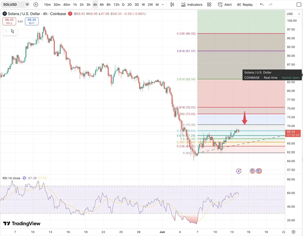Viewport: 303px width, 236px height.
Task: Select the active 4h timeframe
Action: pyautogui.click(x=95, y=5)
